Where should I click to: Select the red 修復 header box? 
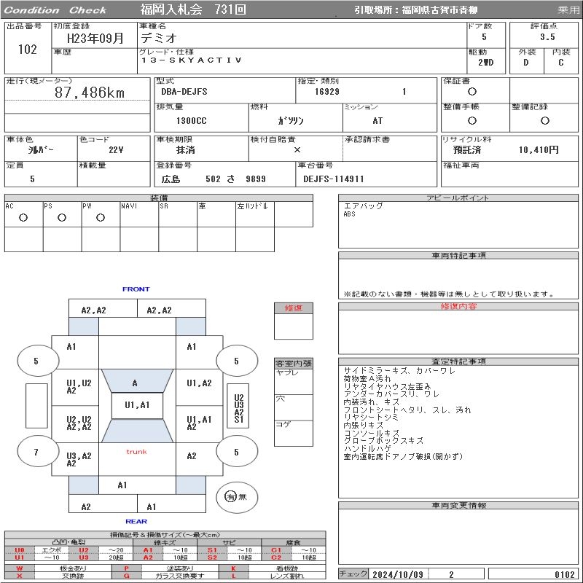294,308
